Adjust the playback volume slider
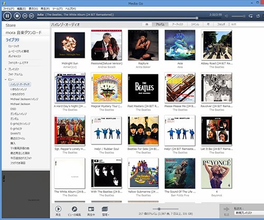The height and width of the screenshot is (220, 264). (239, 16)
